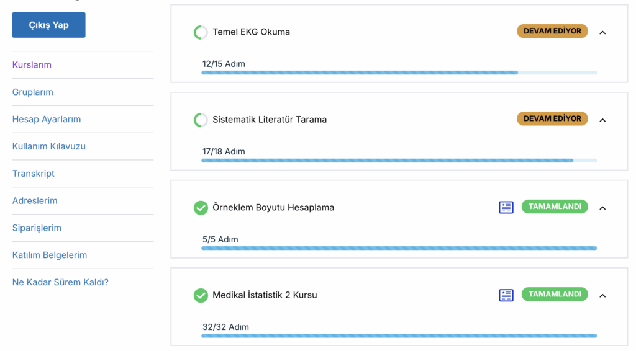Collapse the Temel EKG Okuma course panel
Image resolution: width=636 pixels, height=351 pixels.
[x=602, y=33]
